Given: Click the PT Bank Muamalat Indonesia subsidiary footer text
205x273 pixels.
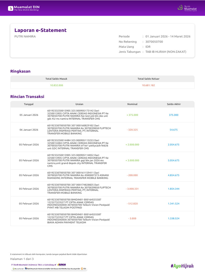Looking at the screenshot, I should 34,265.
